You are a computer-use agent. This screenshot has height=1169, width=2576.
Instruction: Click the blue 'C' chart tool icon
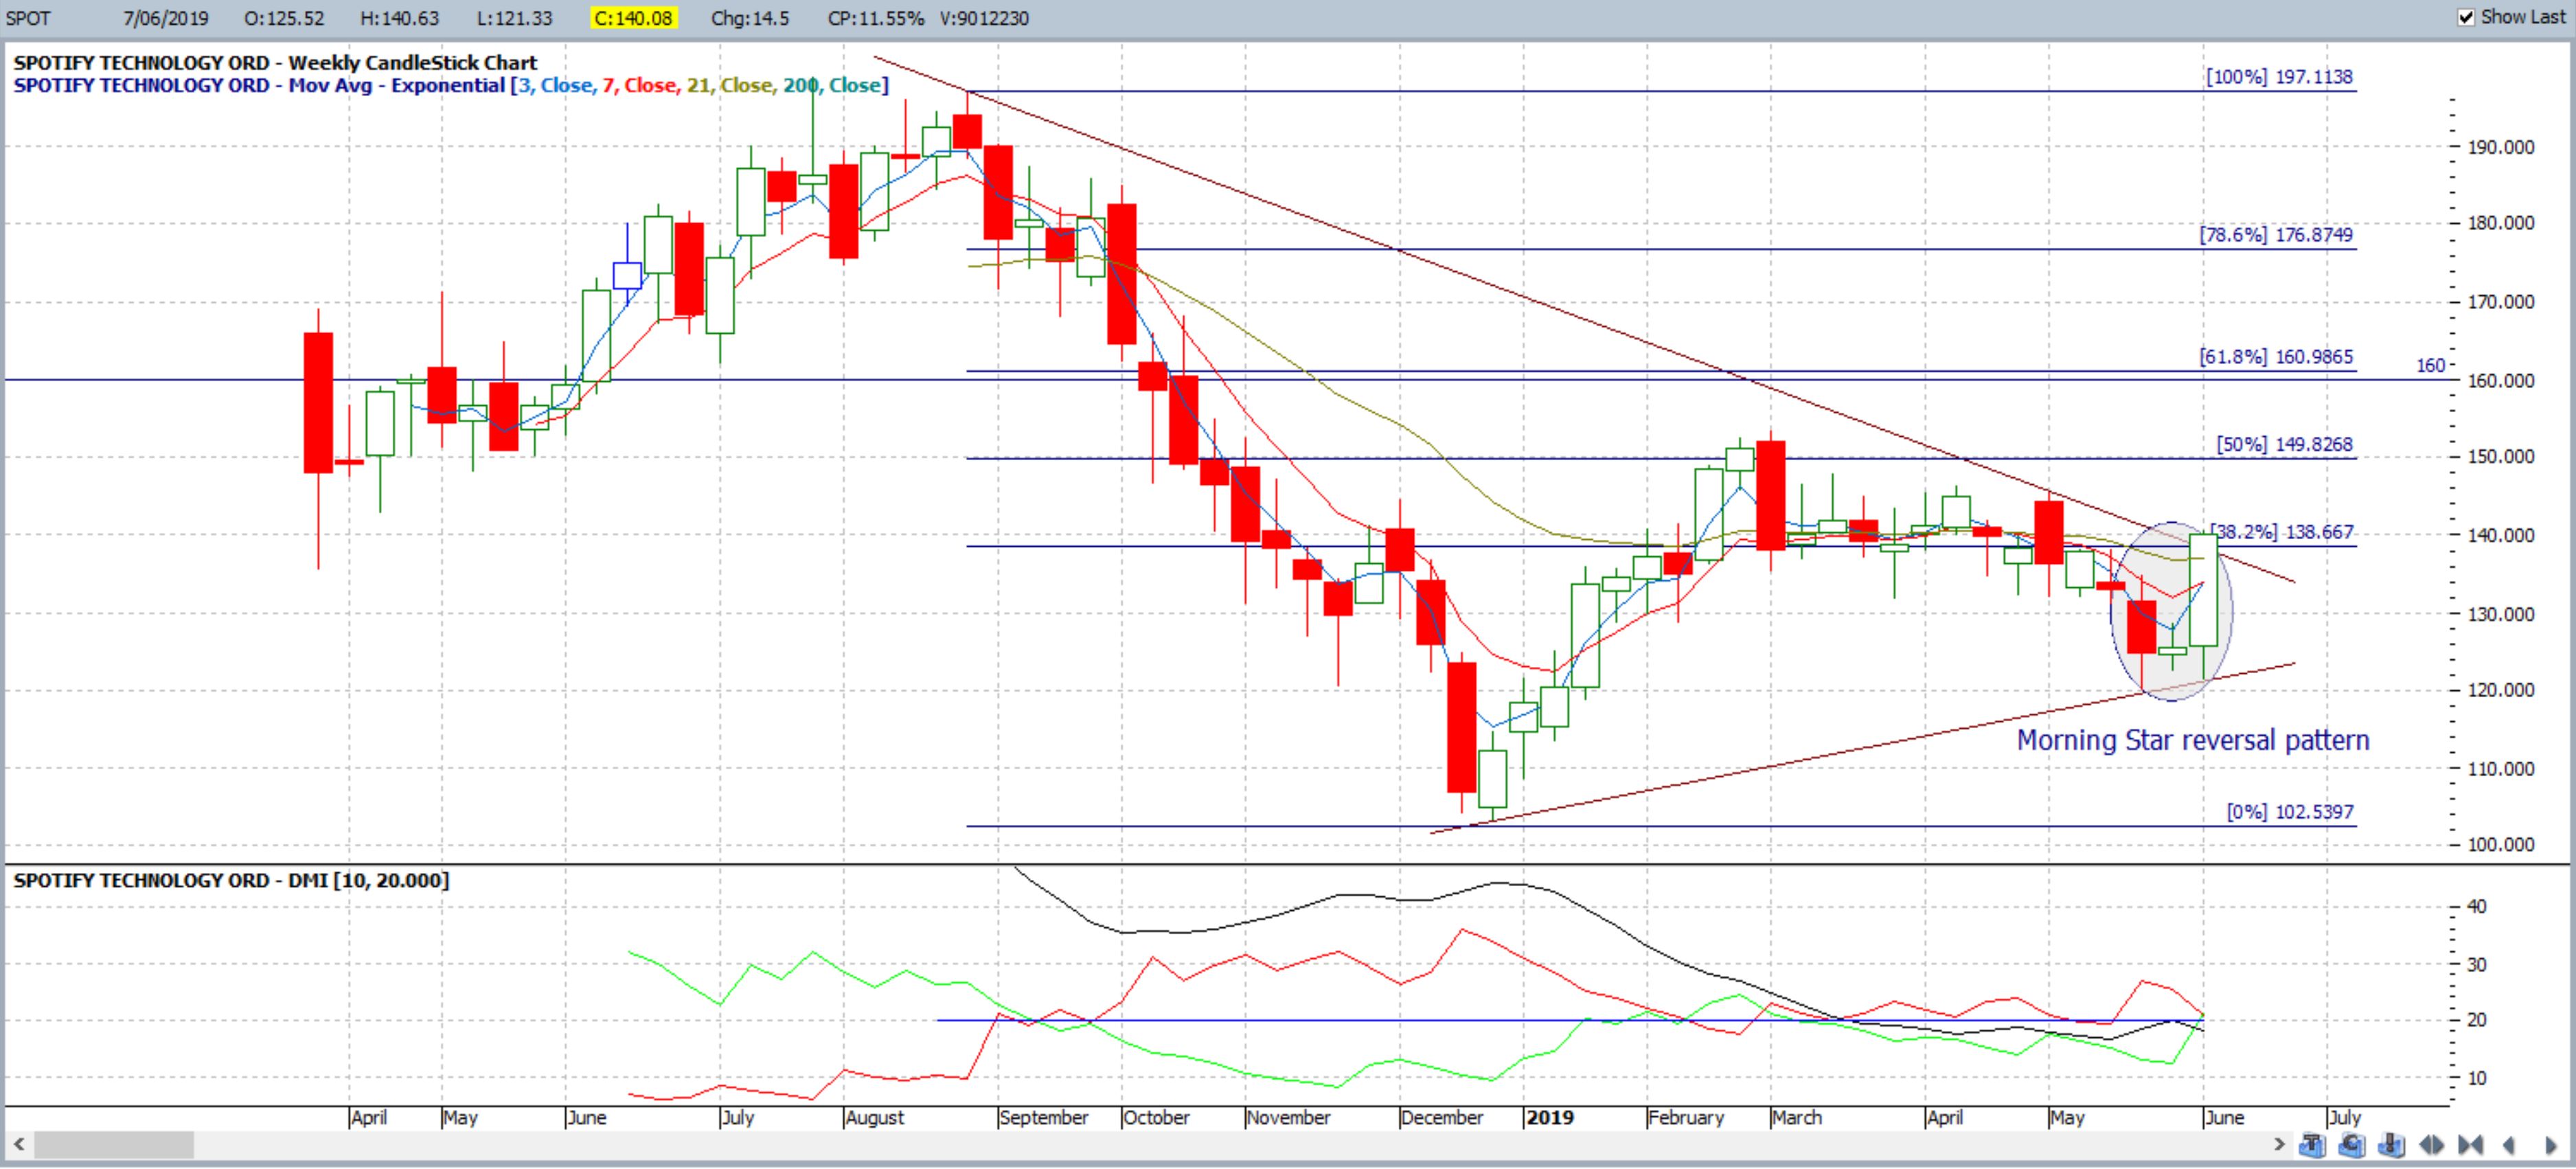click(x=2351, y=1144)
